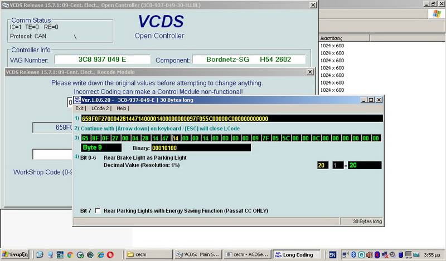
Task: Click the Windows flag logo in background window
Action: pyautogui.click(x=437, y=13)
